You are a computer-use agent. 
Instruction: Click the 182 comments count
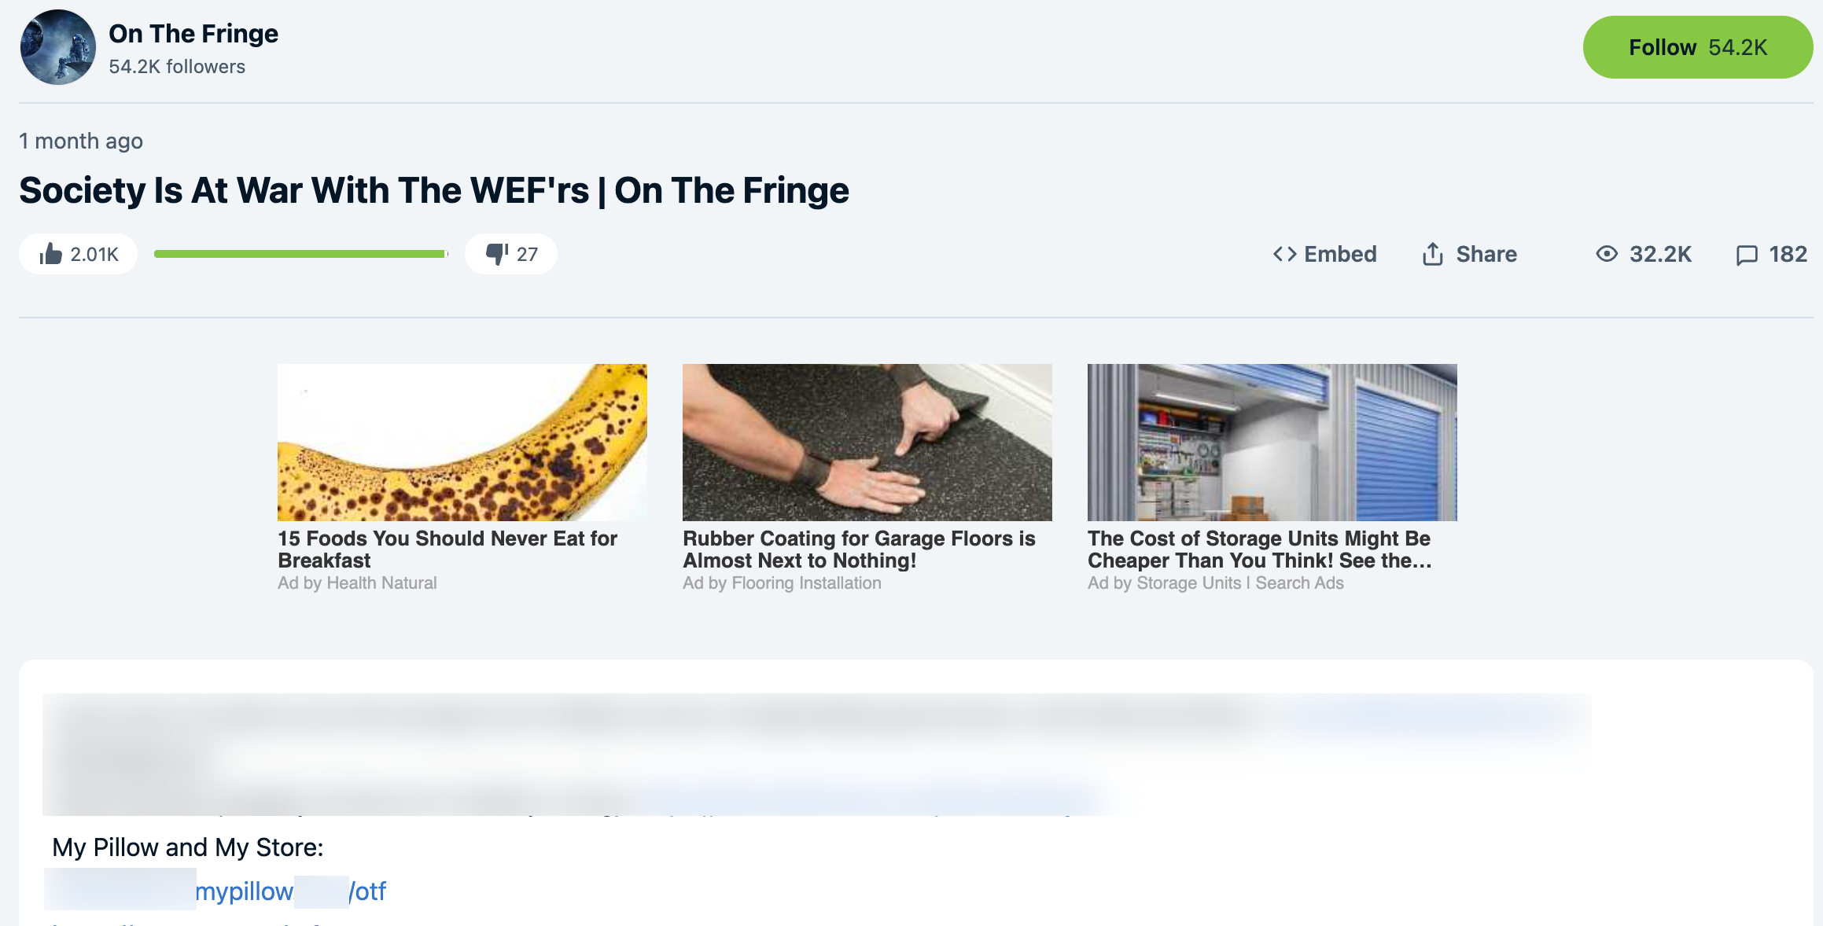1788,254
